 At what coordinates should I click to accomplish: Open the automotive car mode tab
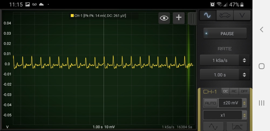pyautogui.click(x=225, y=15)
